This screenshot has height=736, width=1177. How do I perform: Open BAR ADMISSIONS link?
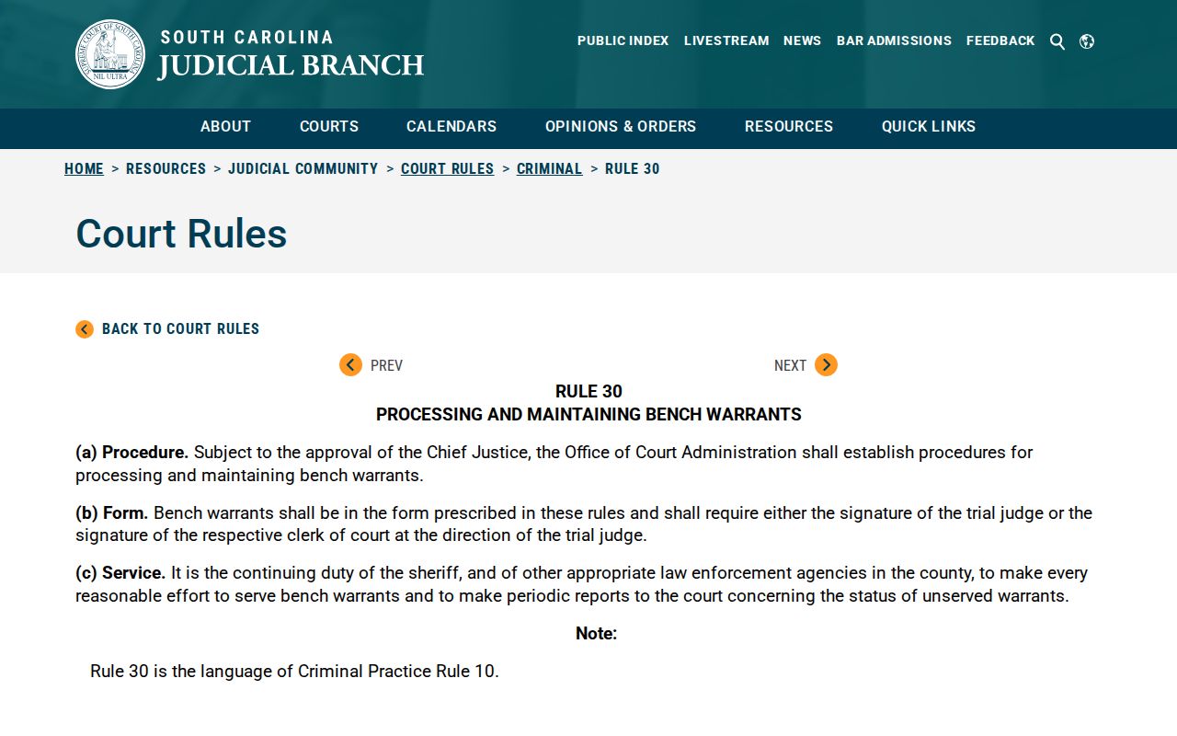click(x=894, y=41)
